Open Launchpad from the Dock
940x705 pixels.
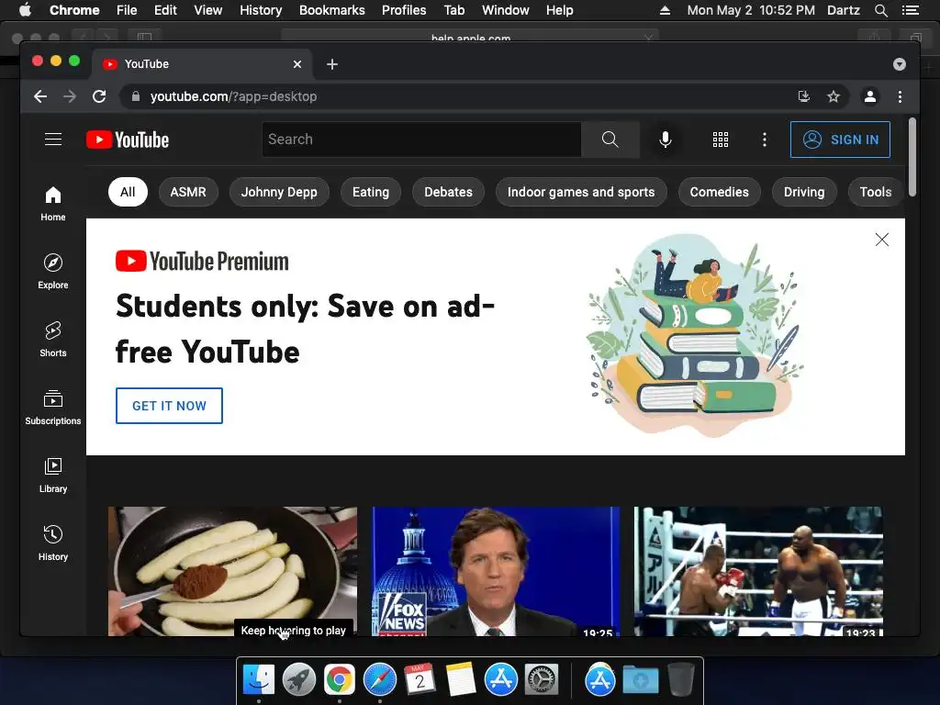299,680
